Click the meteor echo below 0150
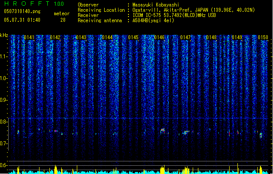The width and height of the screenshot is (273, 174). coord(261,135)
